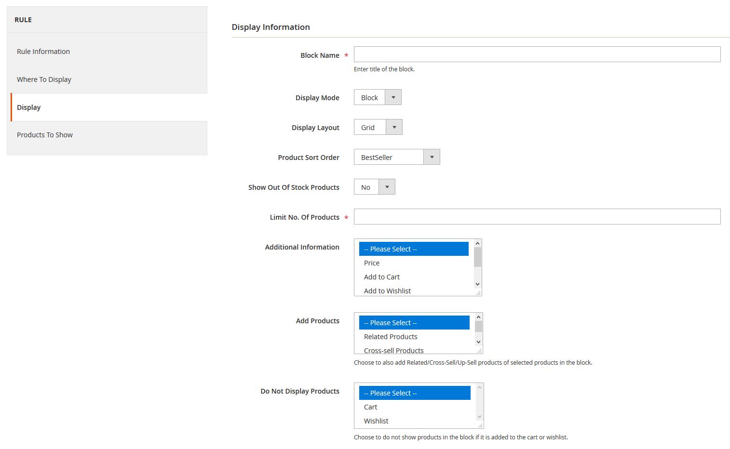This screenshot has width=730, height=449.
Task: Pick Wishlist in Do Not Display Products
Action: 376,421
